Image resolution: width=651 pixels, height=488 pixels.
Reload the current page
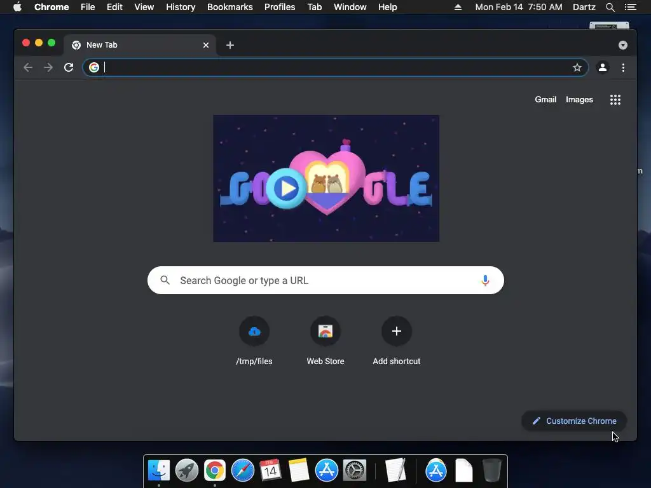coord(69,67)
